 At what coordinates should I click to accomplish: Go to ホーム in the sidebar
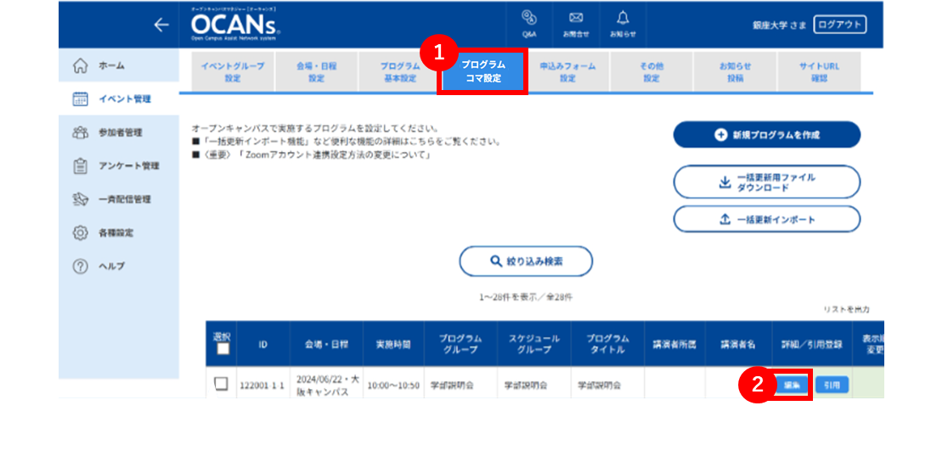tap(119, 65)
